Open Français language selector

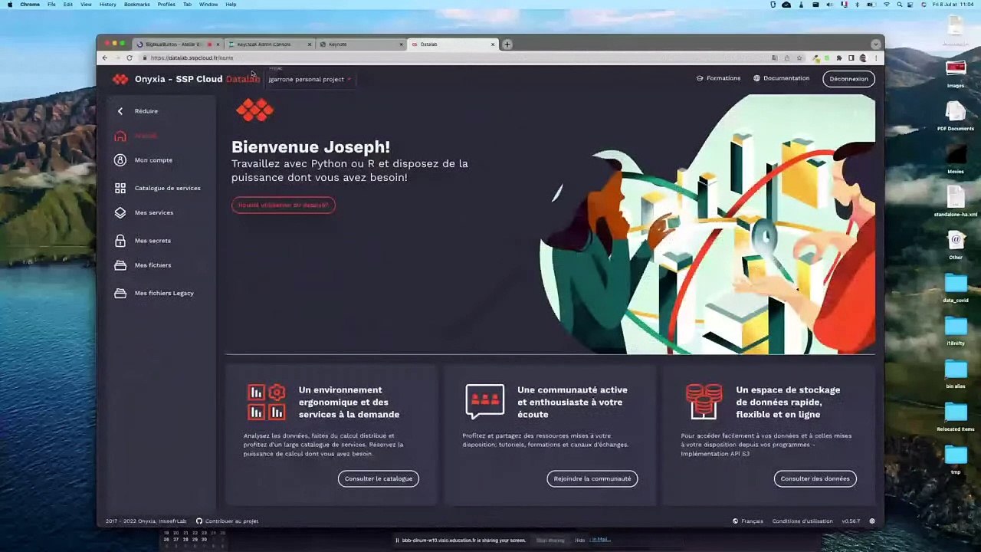[748, 521]
